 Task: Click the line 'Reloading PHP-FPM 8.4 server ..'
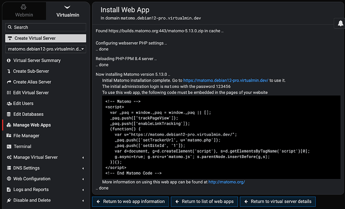[x=126, y=58]
